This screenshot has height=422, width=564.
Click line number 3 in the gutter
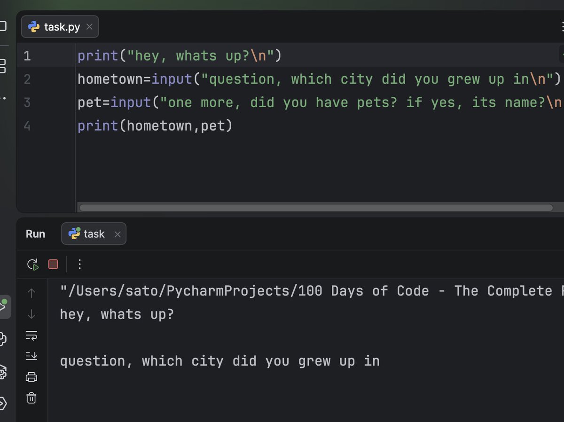coord(27,102)
